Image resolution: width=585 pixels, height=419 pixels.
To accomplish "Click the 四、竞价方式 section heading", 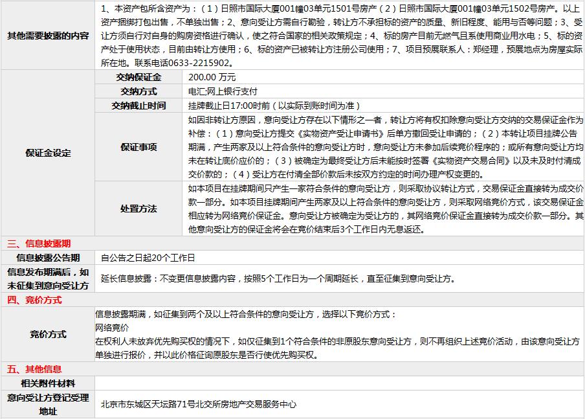I will point(34,300).
